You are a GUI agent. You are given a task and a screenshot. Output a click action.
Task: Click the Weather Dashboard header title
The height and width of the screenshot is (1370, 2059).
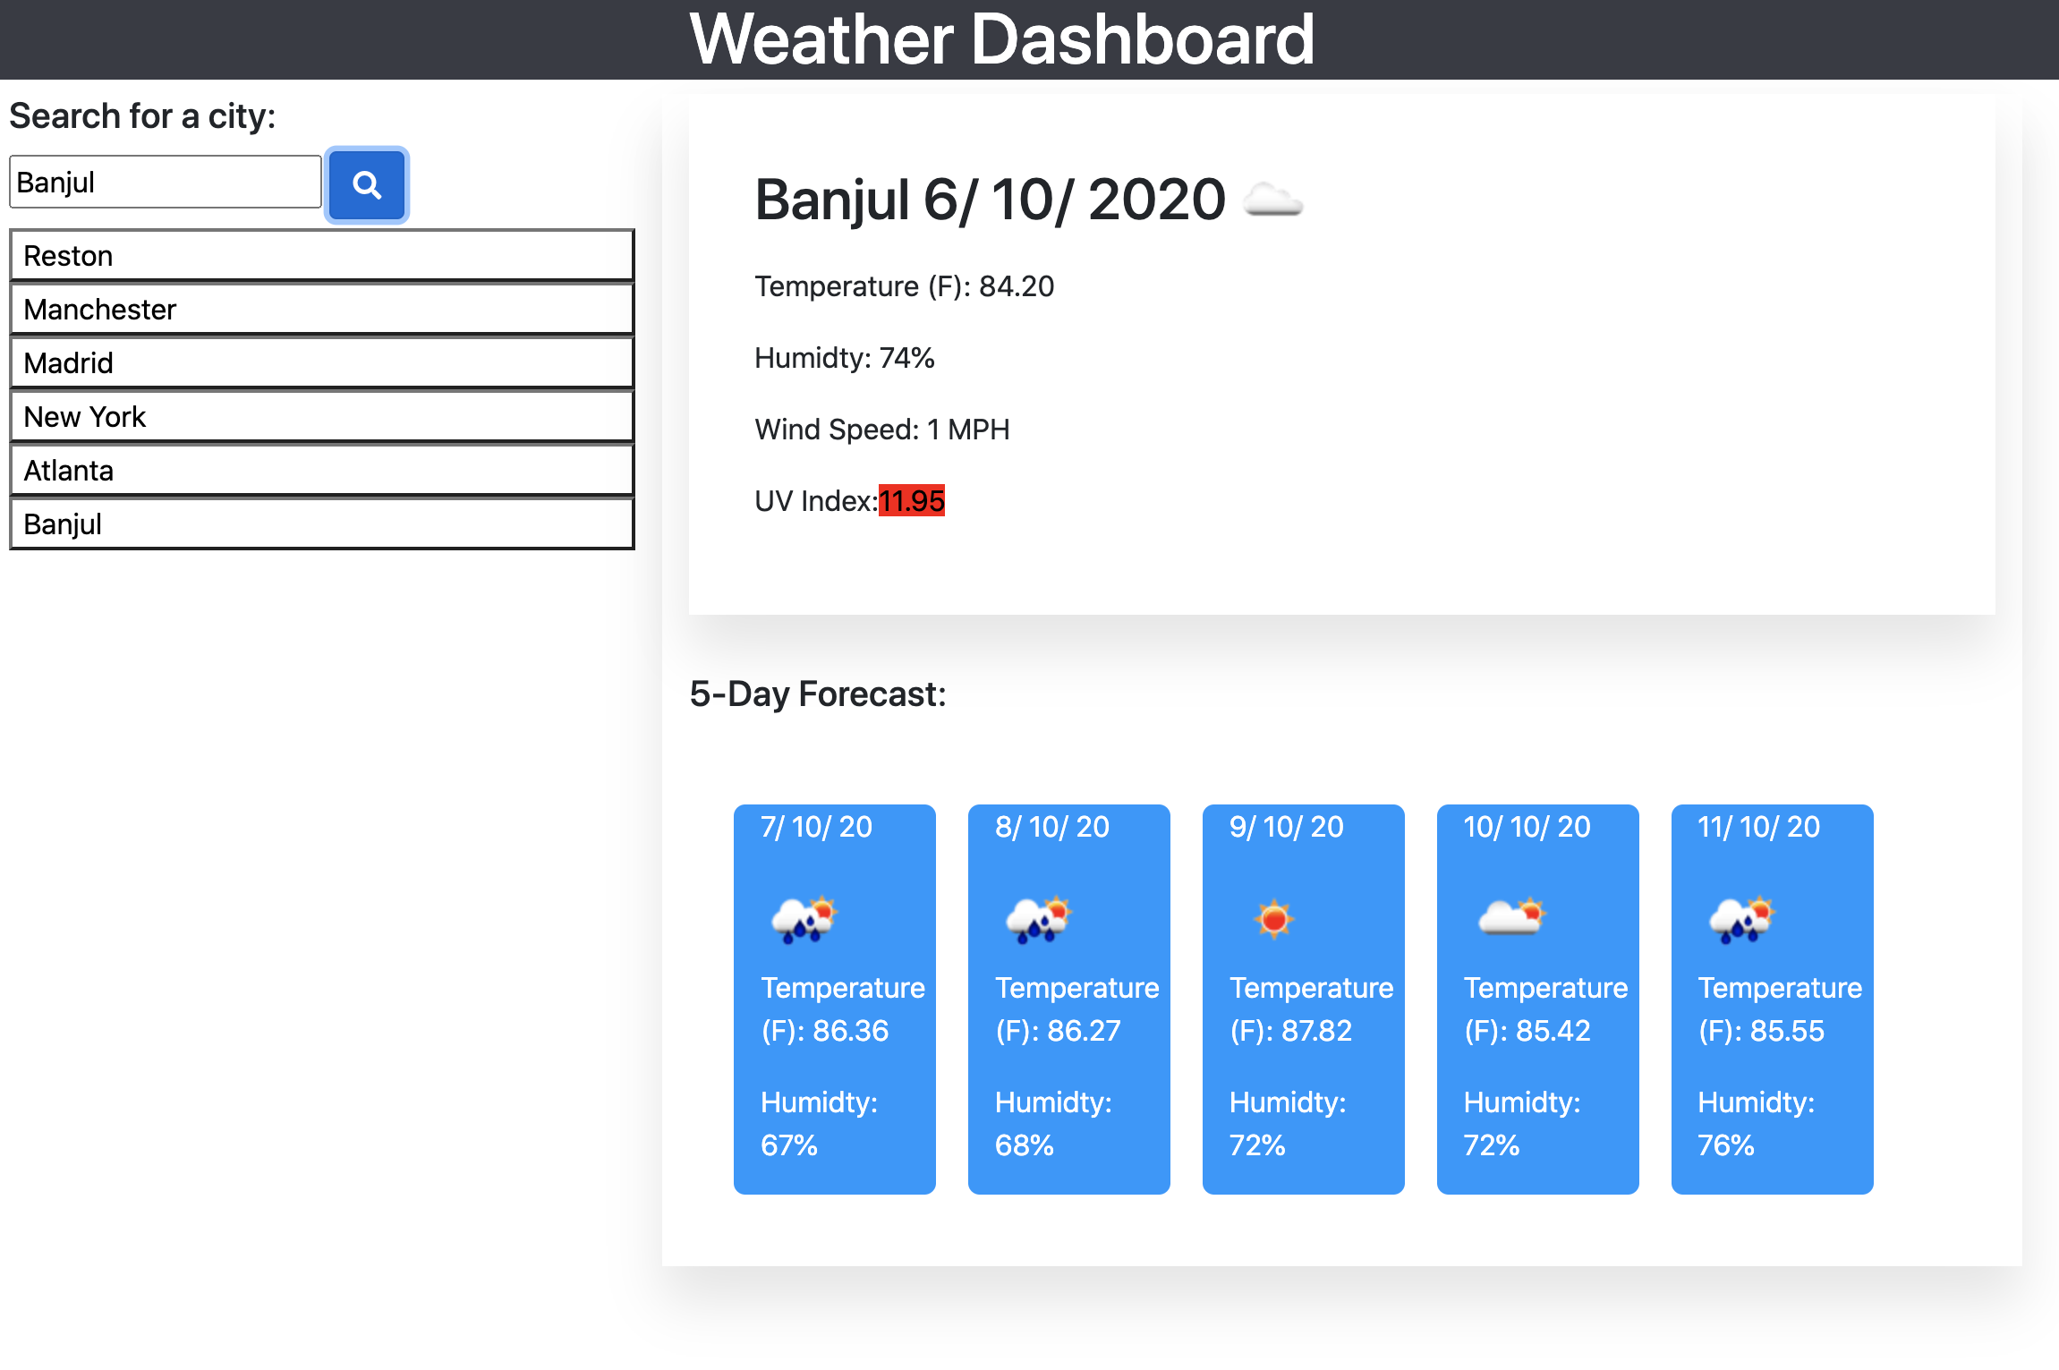1002,39
